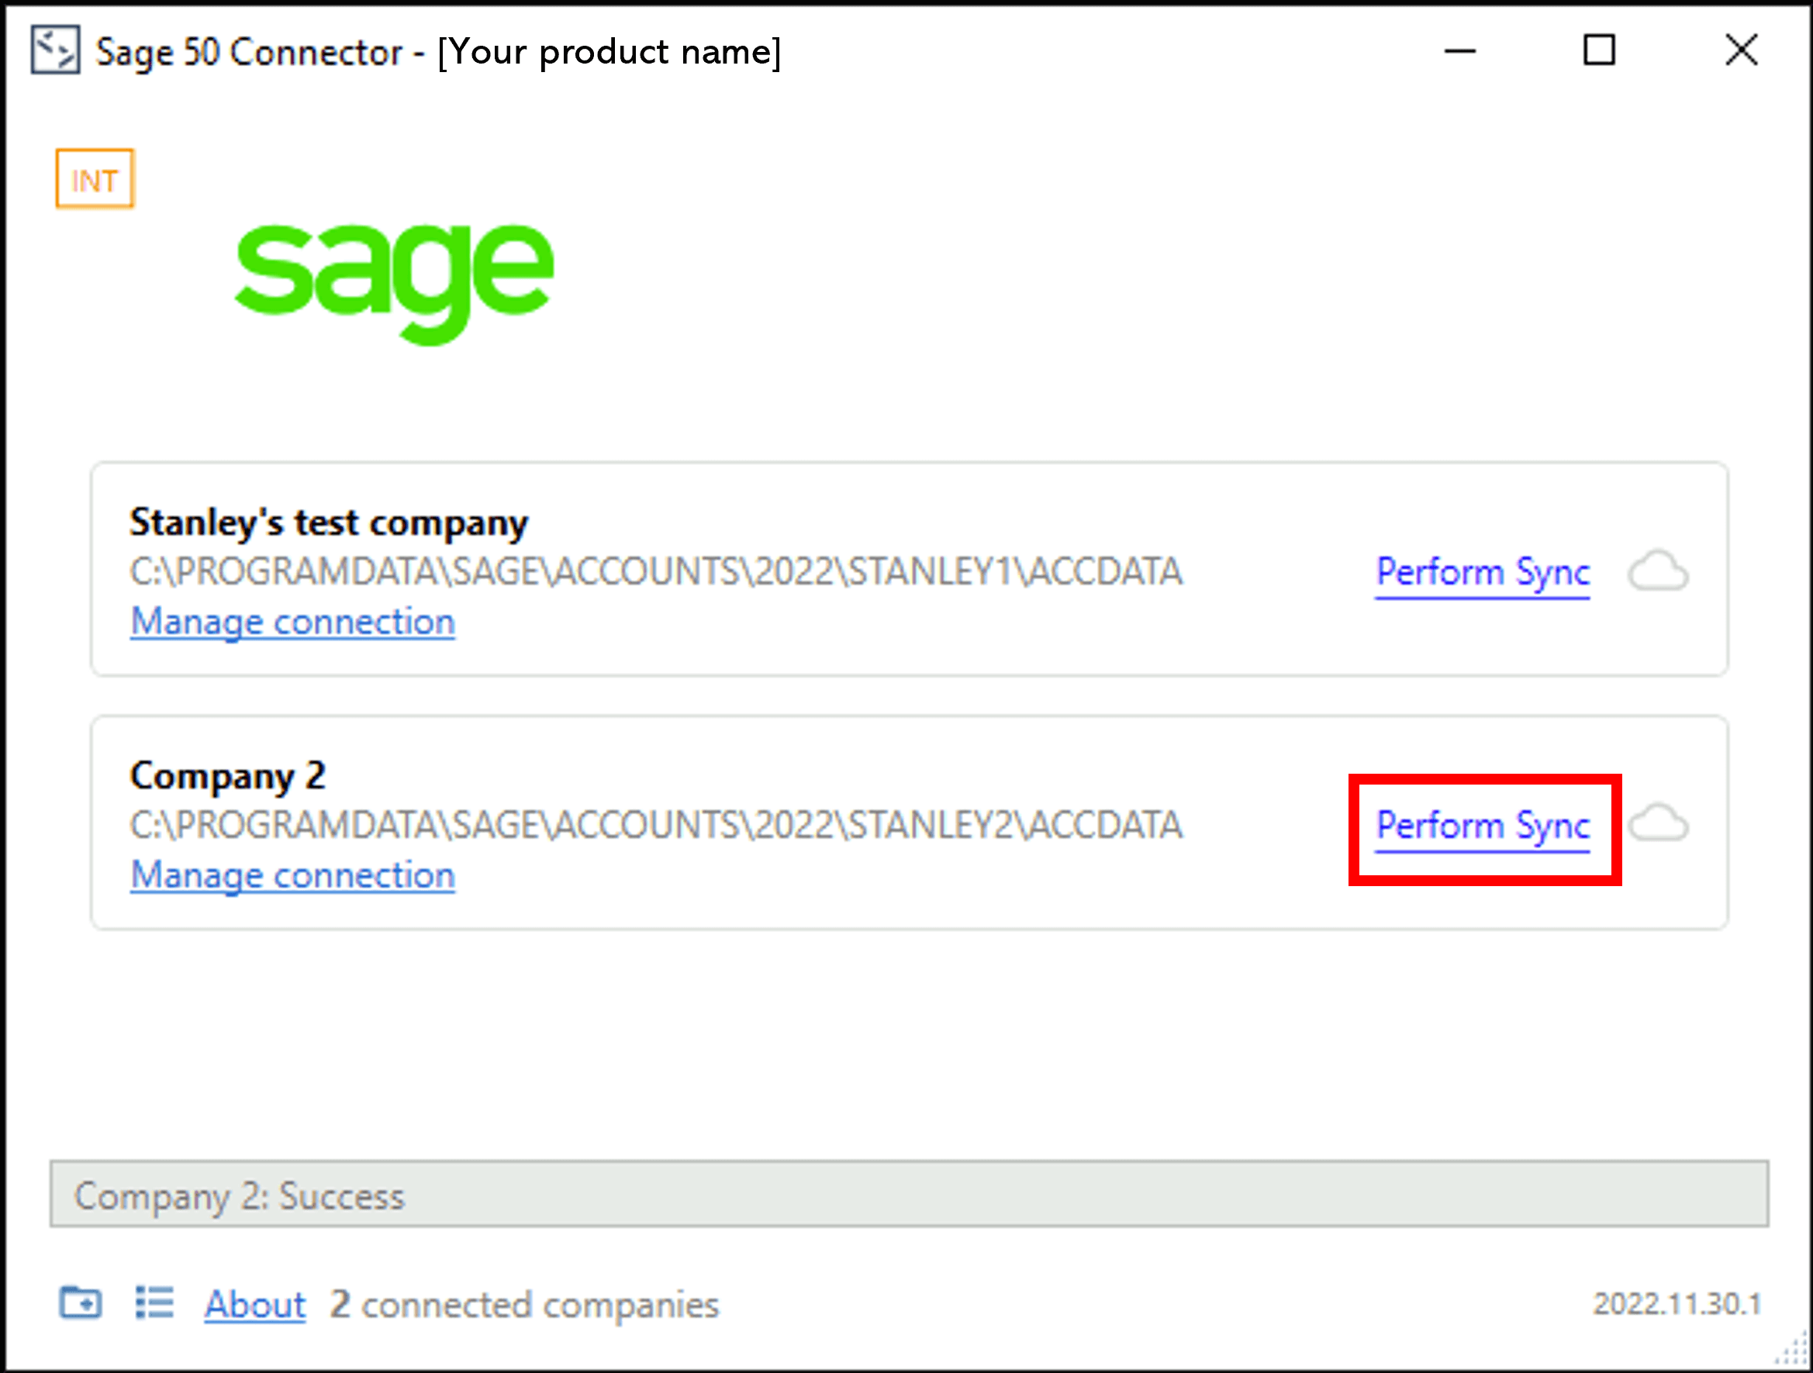Open the About link

point(255,1303)
